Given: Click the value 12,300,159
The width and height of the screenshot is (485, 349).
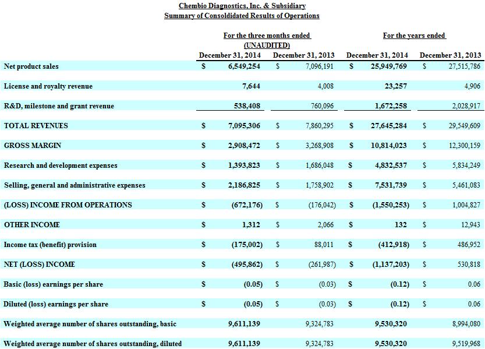Looking at the screenshot, I should 465,145.
